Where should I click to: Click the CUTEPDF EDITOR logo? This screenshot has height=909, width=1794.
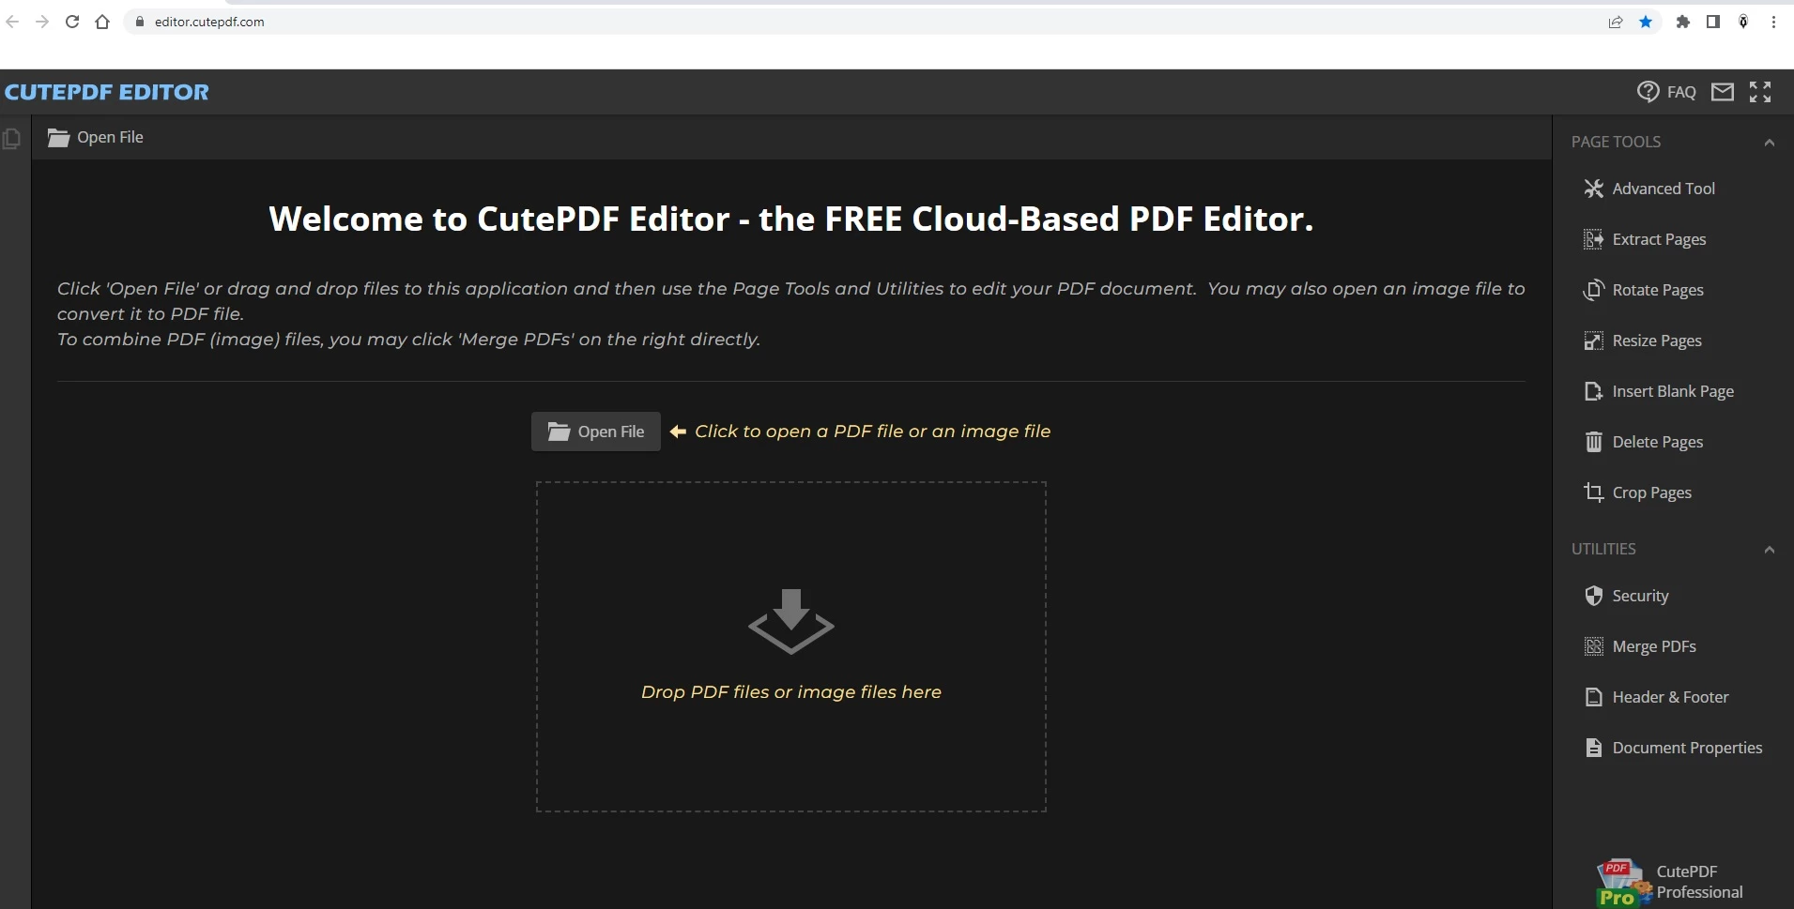(x=107, y=92)
